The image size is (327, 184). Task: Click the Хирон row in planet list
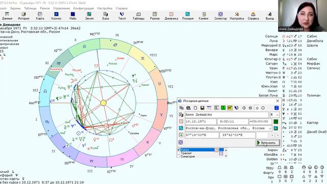285,150
